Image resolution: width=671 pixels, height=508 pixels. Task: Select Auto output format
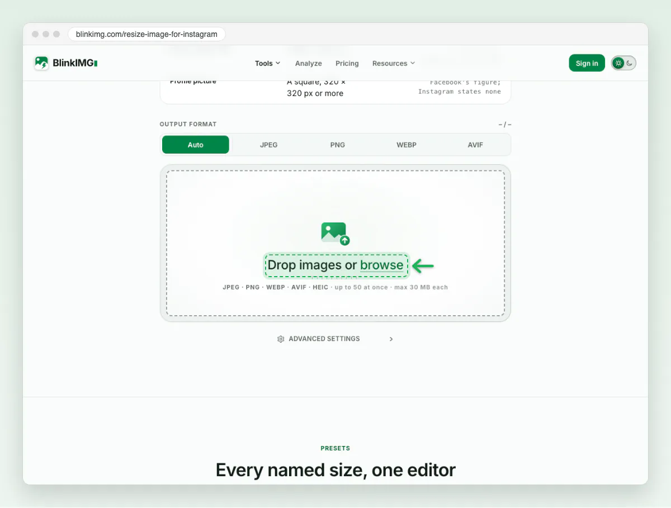(196, 145)
